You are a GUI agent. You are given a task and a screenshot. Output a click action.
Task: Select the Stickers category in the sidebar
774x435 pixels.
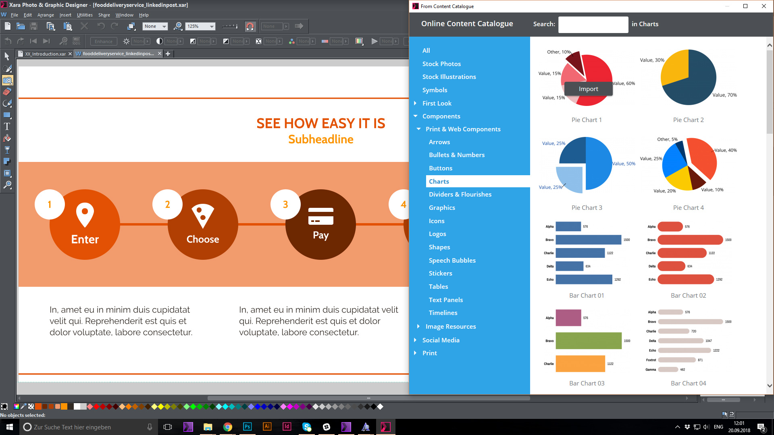coord(441,273)
